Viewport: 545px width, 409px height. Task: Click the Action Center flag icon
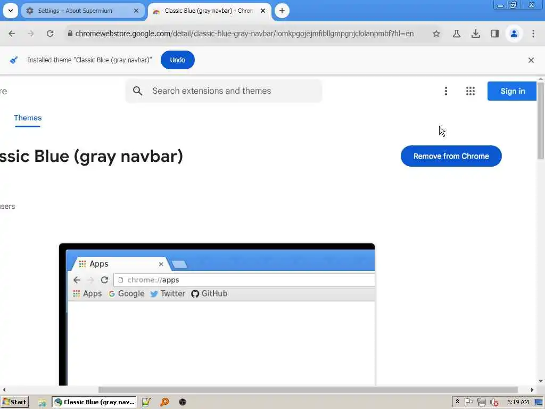pos(468,402)
